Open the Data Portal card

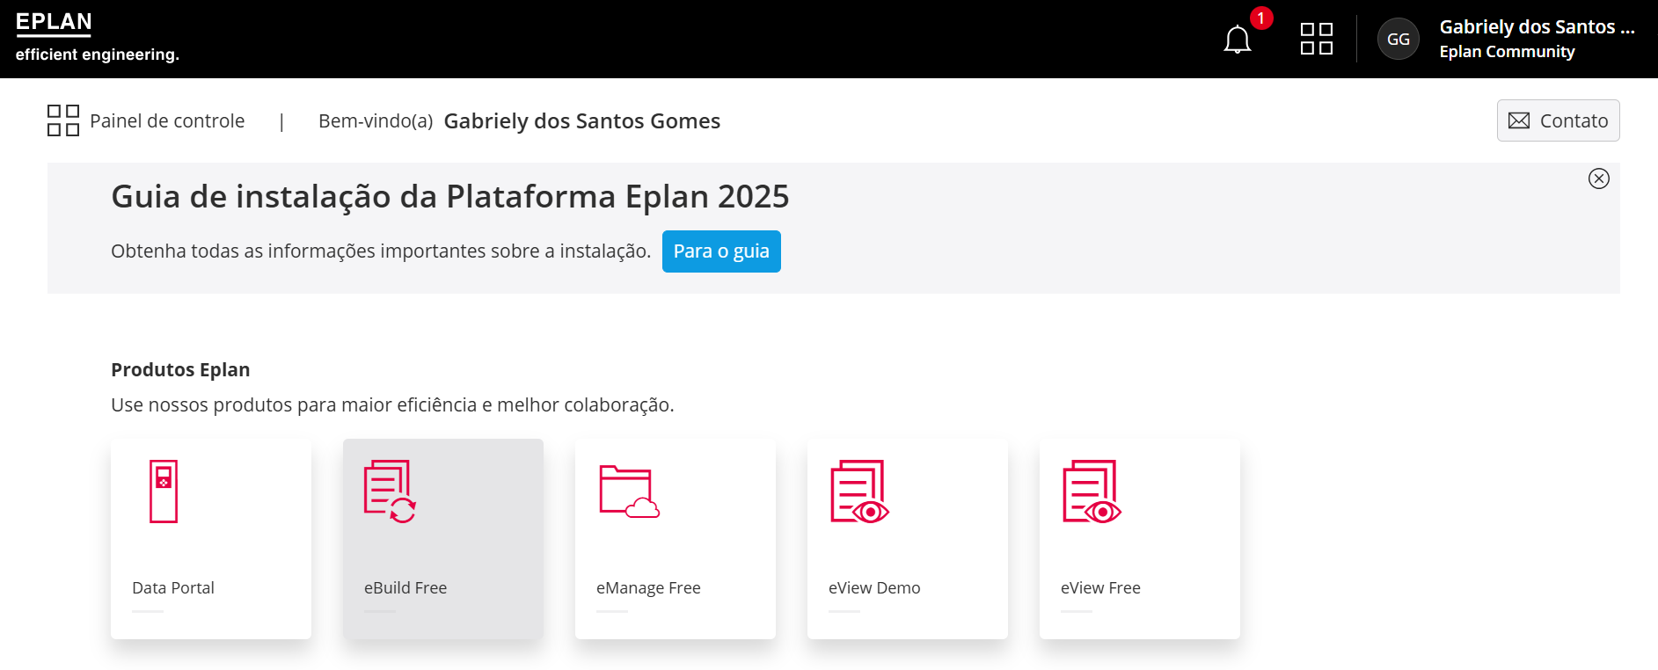[x=211, y=539]
